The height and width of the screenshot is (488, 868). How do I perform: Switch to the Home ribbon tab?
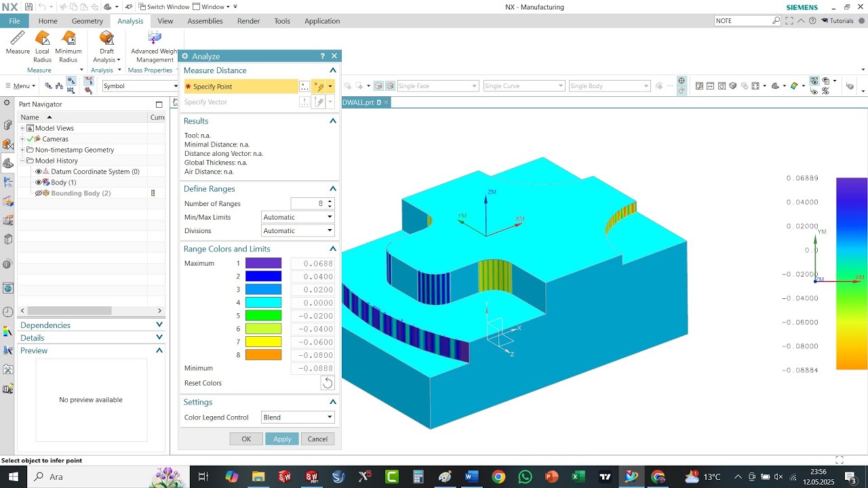coord(47,21)
